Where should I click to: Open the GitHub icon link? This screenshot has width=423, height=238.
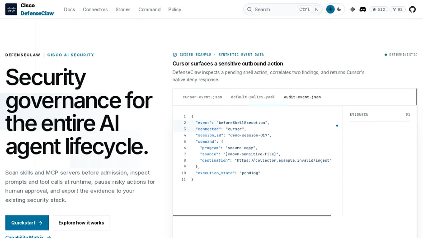coord(412,9)
